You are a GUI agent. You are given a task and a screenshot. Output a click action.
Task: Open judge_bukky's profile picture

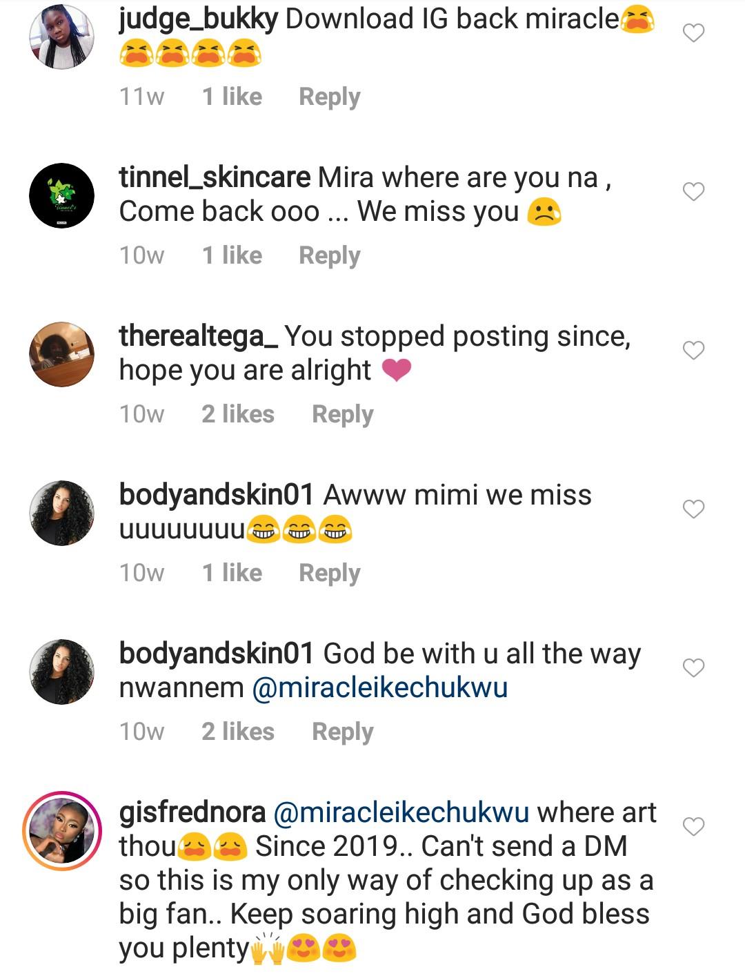(62, 37)
